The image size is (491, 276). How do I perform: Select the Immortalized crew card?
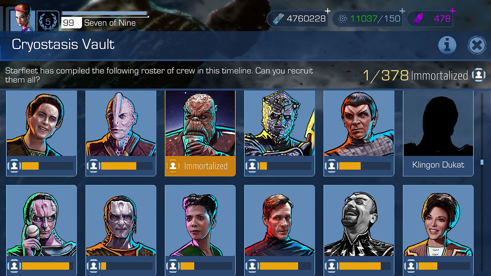coord(200,133)
